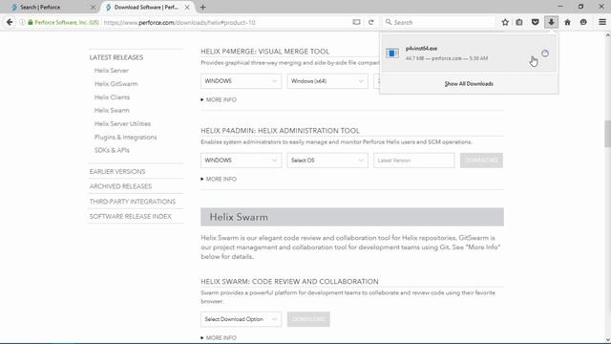Go back with the browser back arrow
Image resolution: width=611 pixels, height=344 pixels.
pyautogui.click(x=10, y=22)
